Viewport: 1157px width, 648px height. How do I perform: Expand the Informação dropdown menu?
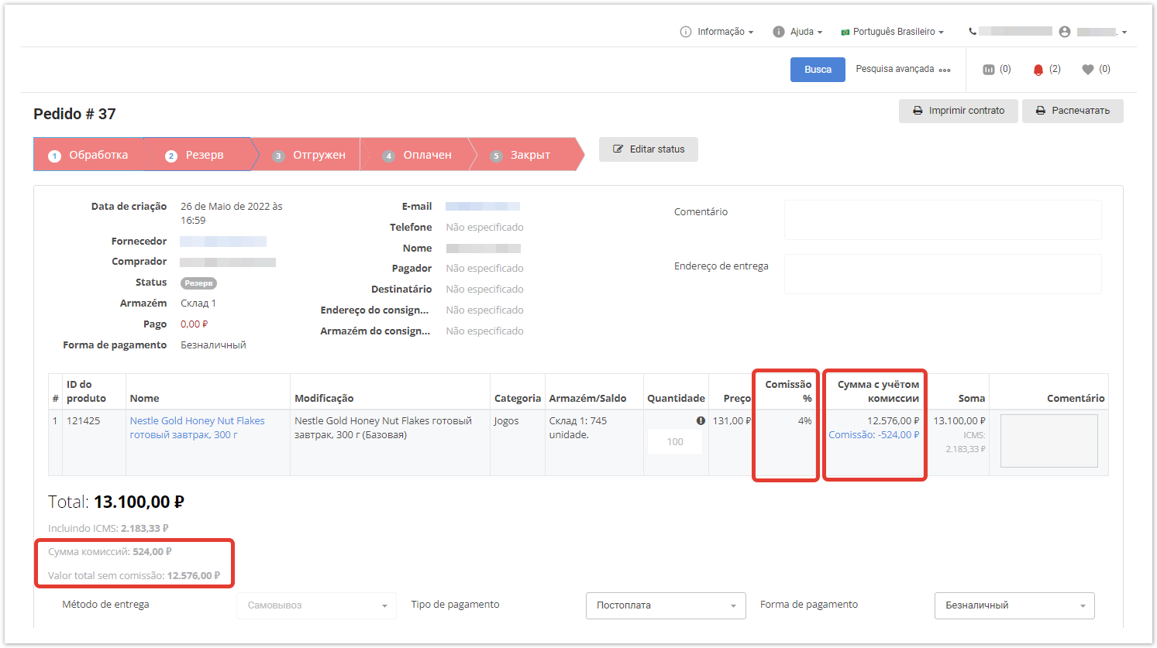coord(717,32)
